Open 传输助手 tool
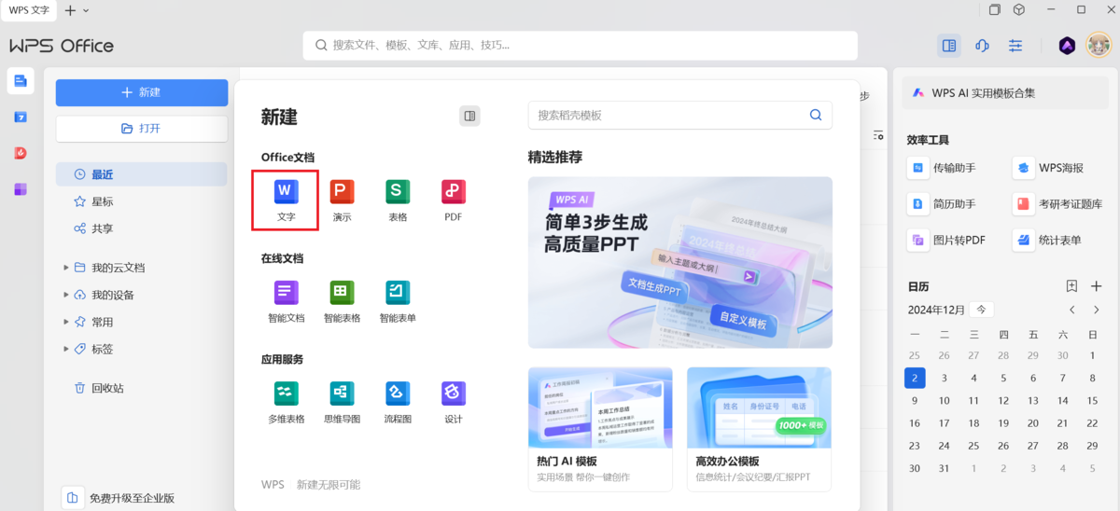The image size is (1120, 511). tap(942, 168)
